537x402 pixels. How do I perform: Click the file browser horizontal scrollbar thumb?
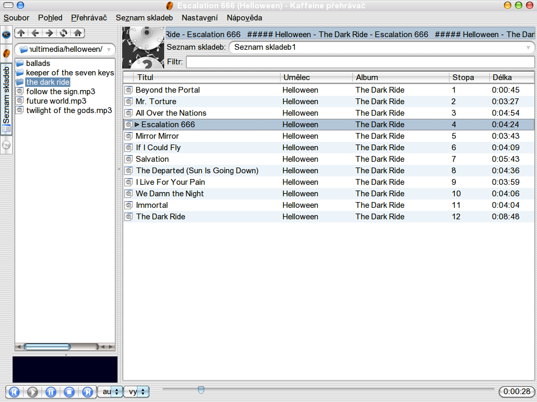(47, 347)
